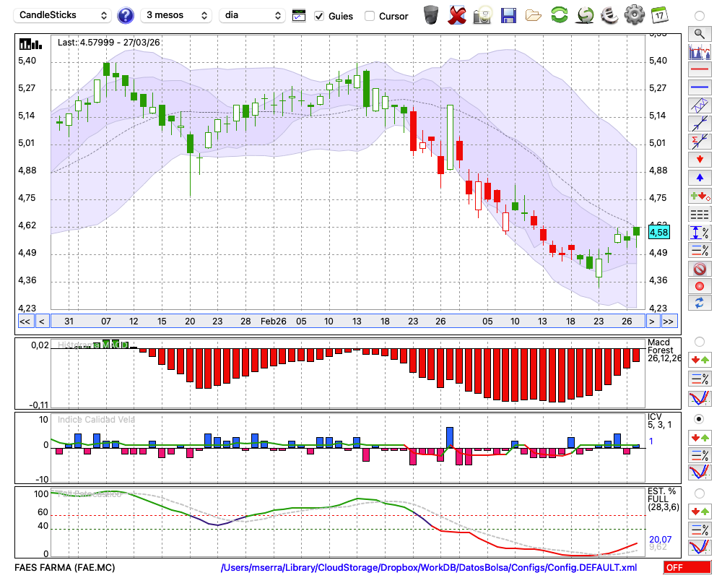Uncheck the Guies checkbox

coord(319,16)
